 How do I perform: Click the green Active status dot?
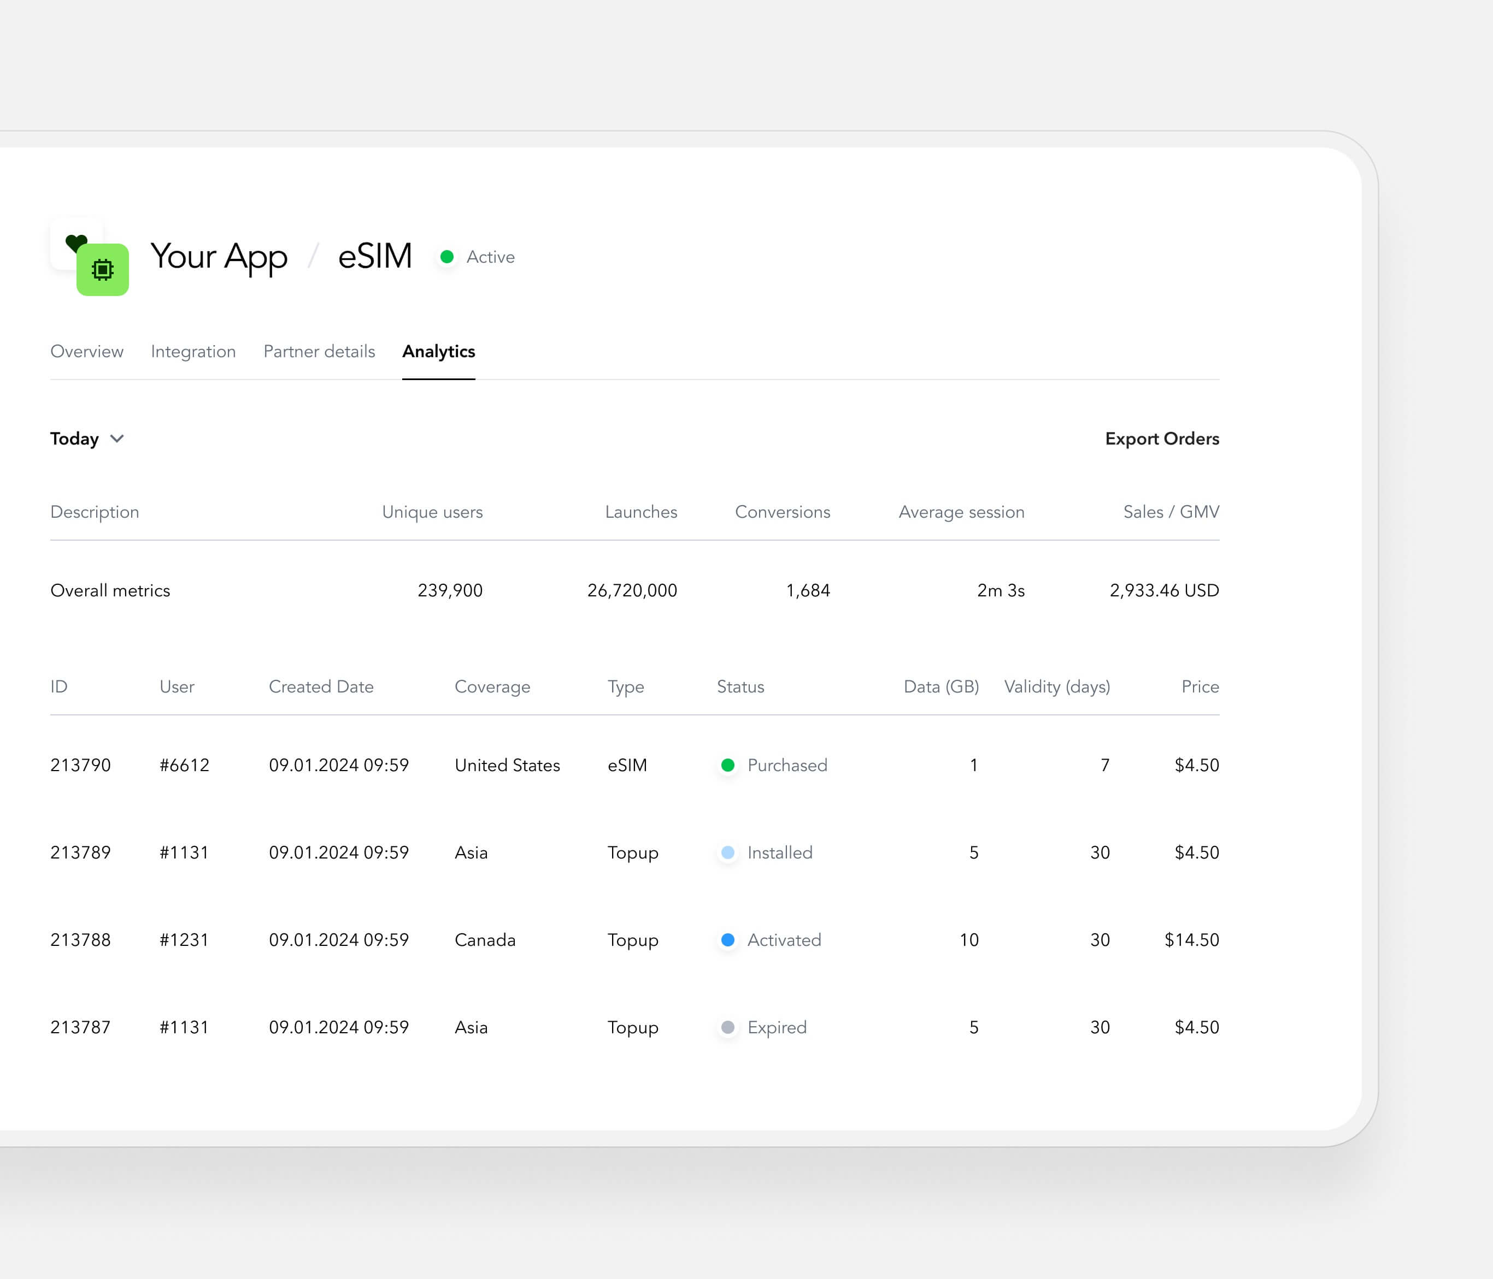coord(446,257)
